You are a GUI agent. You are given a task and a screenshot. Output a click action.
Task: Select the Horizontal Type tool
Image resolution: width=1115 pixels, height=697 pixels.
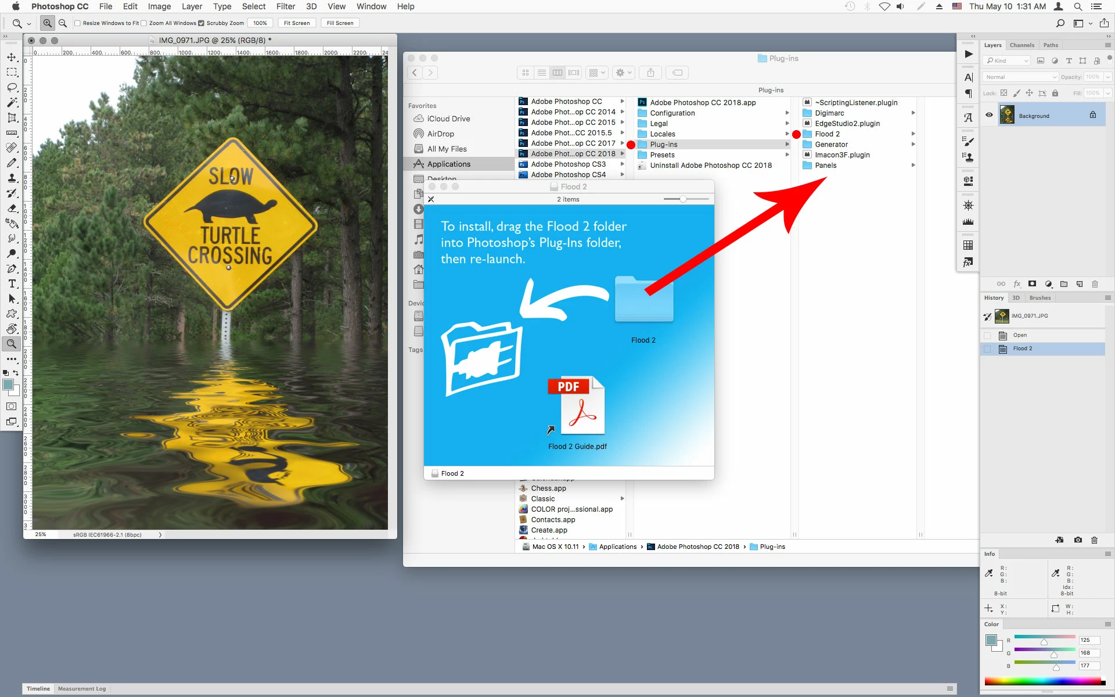tap(12, 283)
